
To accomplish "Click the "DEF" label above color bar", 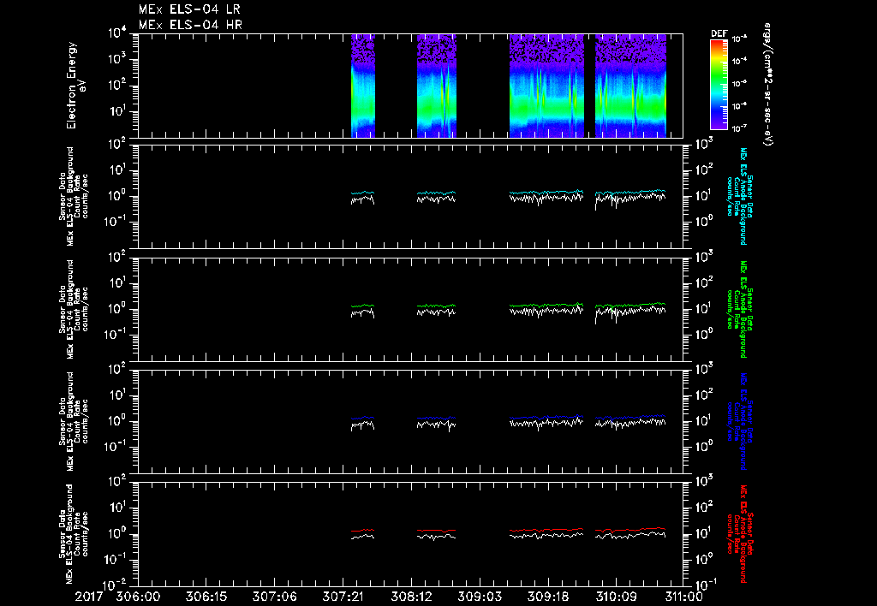I will point(719,33).
